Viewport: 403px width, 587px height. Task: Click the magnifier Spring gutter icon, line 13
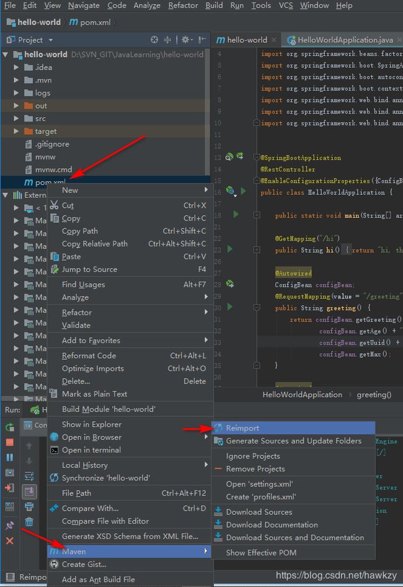point(229,157)
